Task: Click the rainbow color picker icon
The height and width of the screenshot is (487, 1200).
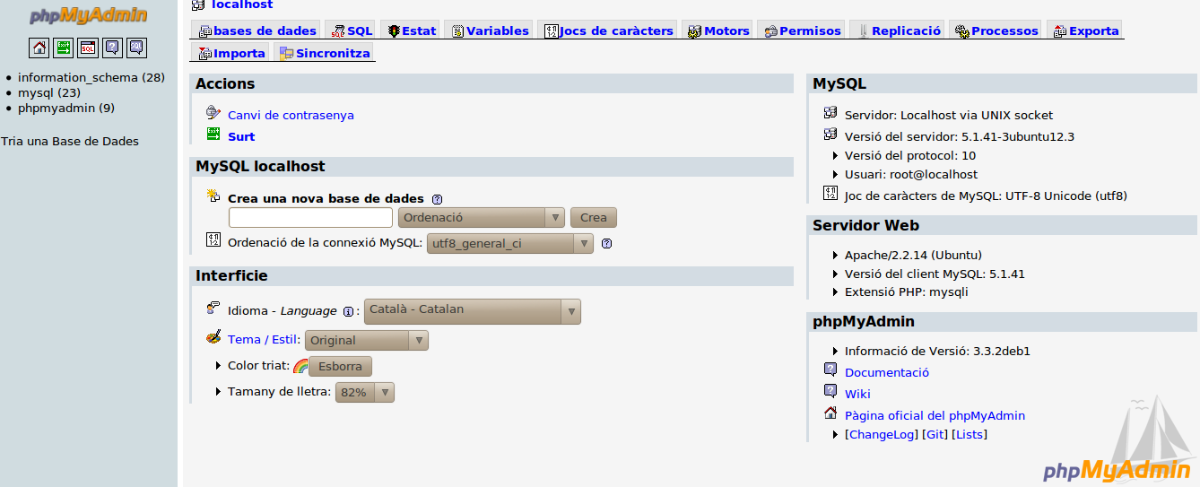Action: click(300, 366)
